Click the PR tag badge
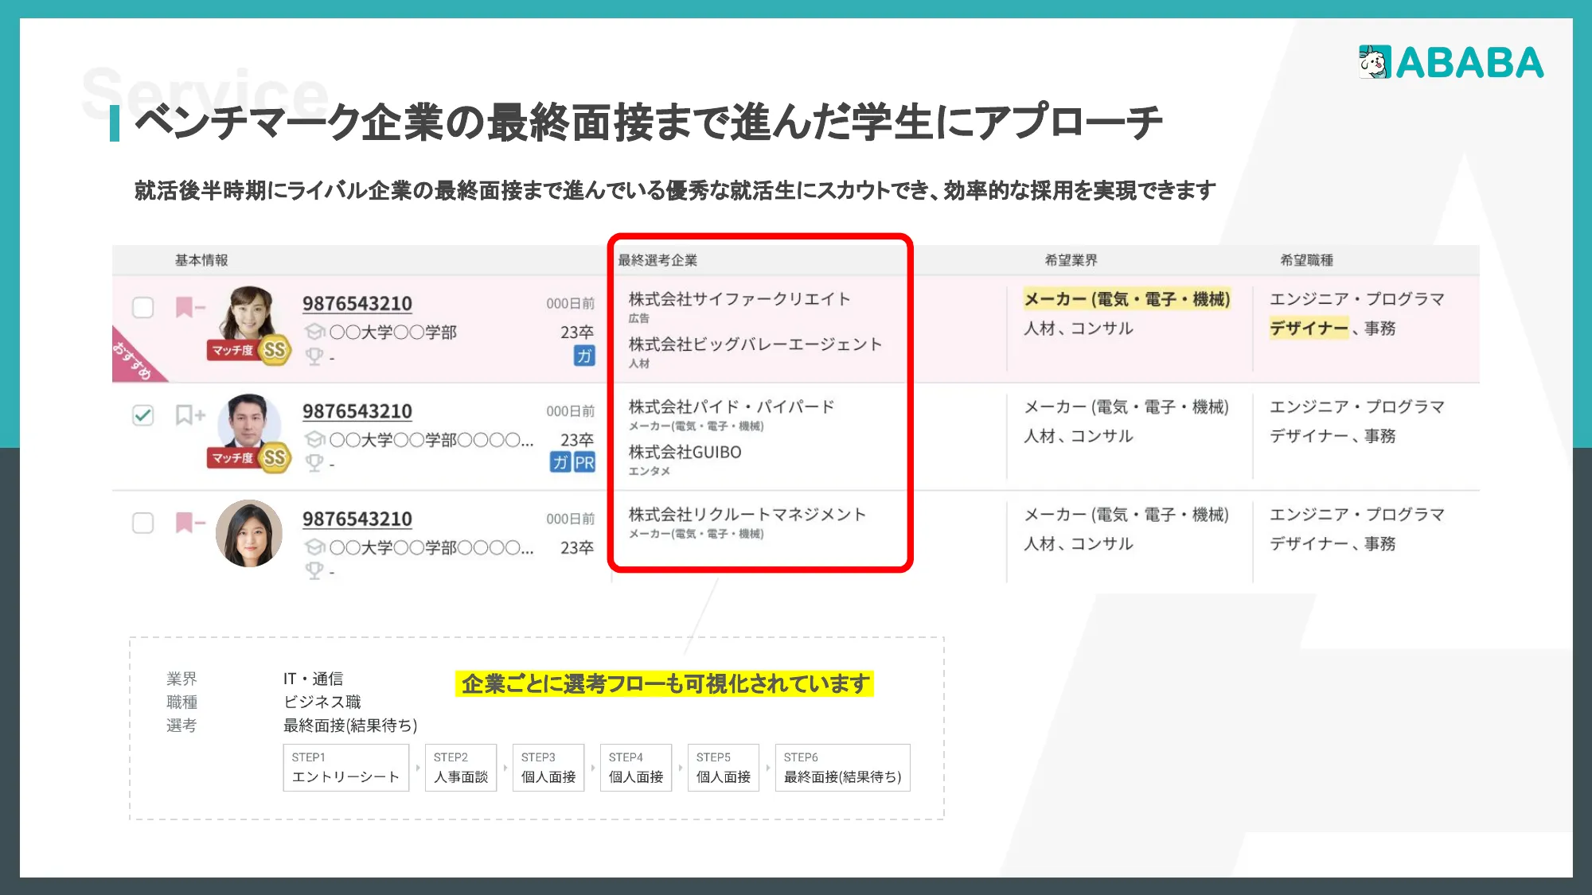 584,462
